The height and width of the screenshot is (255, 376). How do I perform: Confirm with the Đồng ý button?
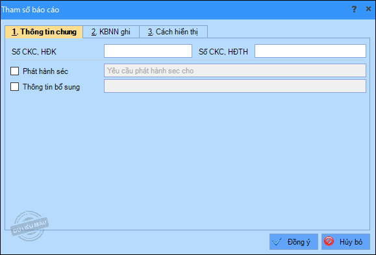coord(294,241)
